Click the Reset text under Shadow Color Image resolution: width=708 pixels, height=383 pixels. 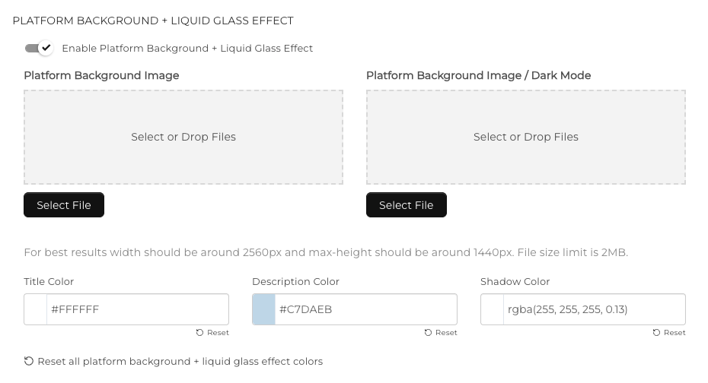(675, 333)
